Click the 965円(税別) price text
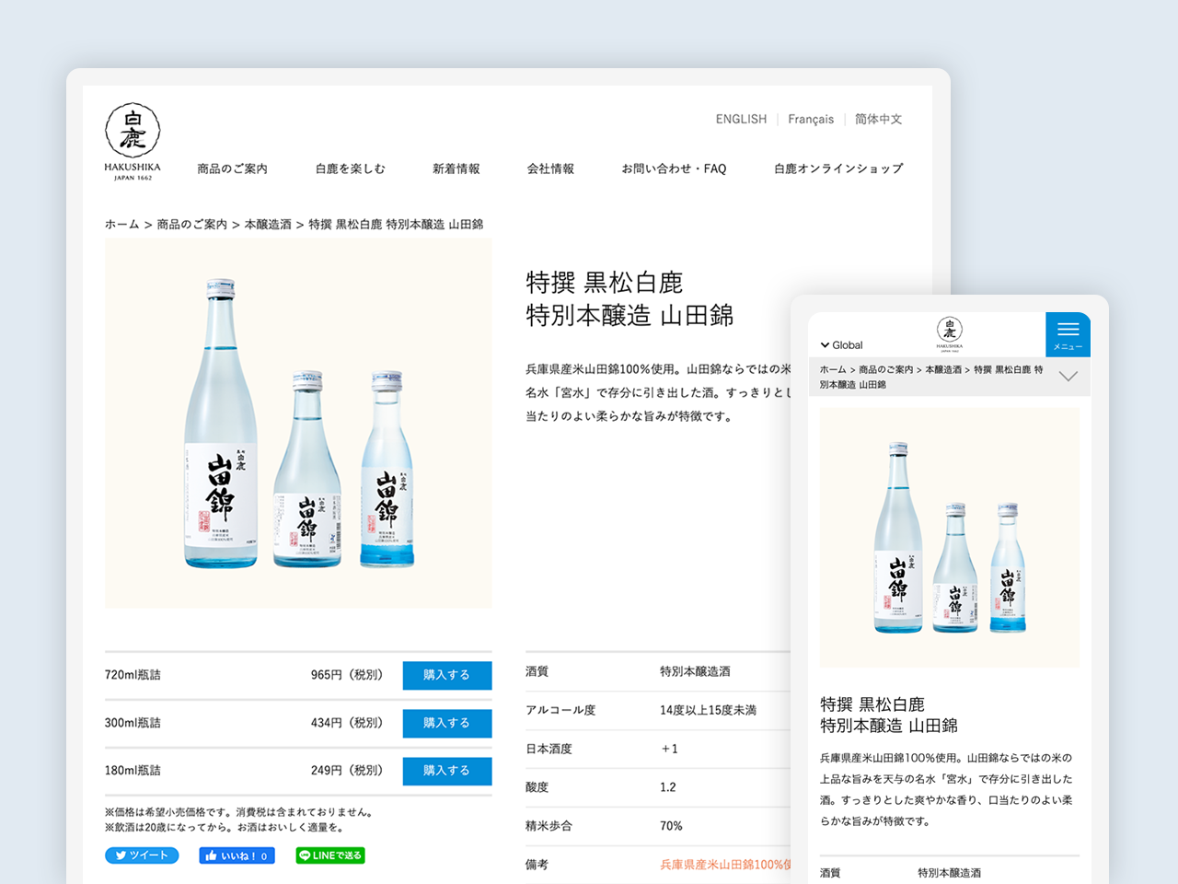 tap(347, 675)
